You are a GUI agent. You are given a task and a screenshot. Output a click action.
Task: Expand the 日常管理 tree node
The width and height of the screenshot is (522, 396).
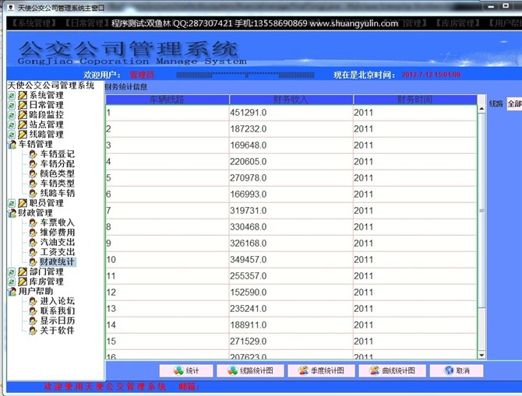(12, 105)
